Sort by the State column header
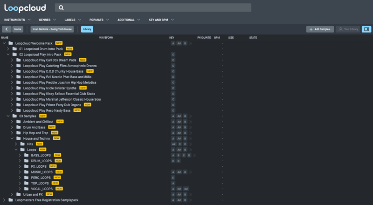The width and height of the screenshot is (373, 205). pyautogui.click(x=253, y=38)
